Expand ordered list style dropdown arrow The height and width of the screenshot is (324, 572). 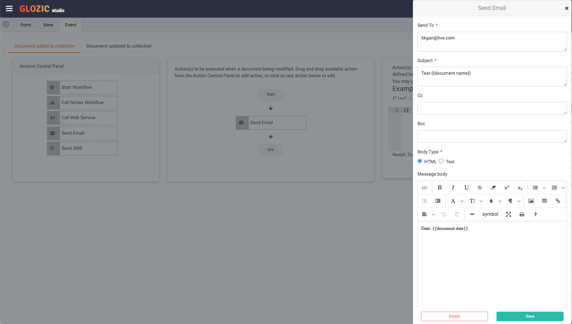pos(563,188)
